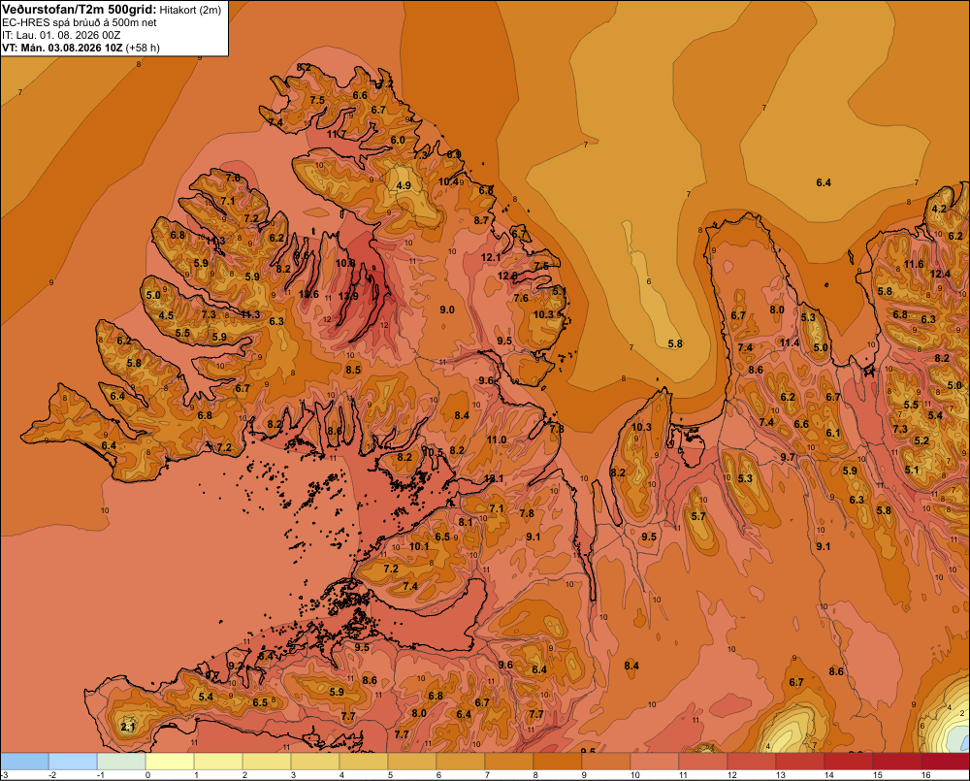Click the 8.5 temperature label
The width and height of the screenshot is (970, 781).
[x=353, y=370]
